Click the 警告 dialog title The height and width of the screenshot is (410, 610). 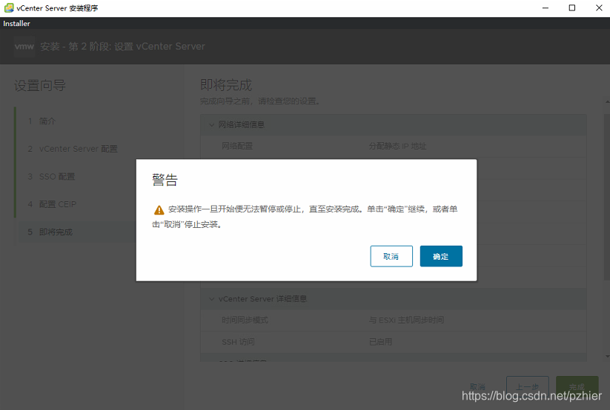pyautogui.click(x=165, y=180)
